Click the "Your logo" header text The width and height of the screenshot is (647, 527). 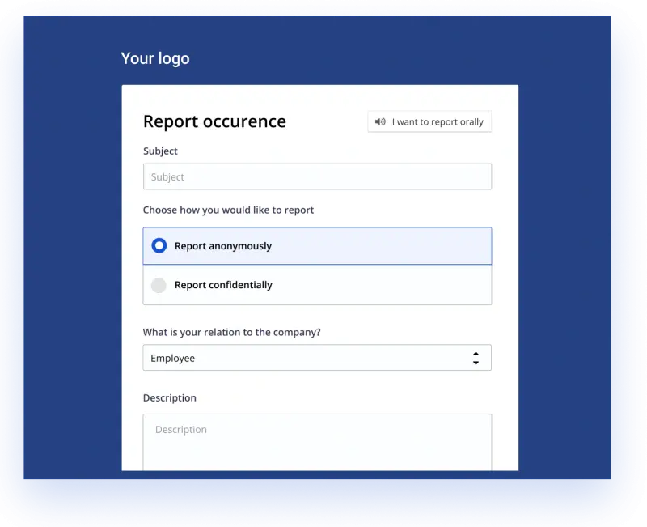155,58
